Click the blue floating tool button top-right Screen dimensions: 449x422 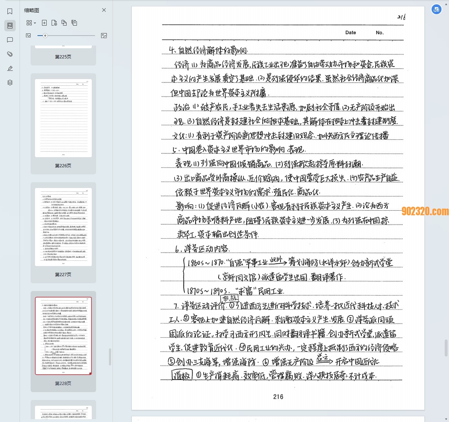point(437,9)
